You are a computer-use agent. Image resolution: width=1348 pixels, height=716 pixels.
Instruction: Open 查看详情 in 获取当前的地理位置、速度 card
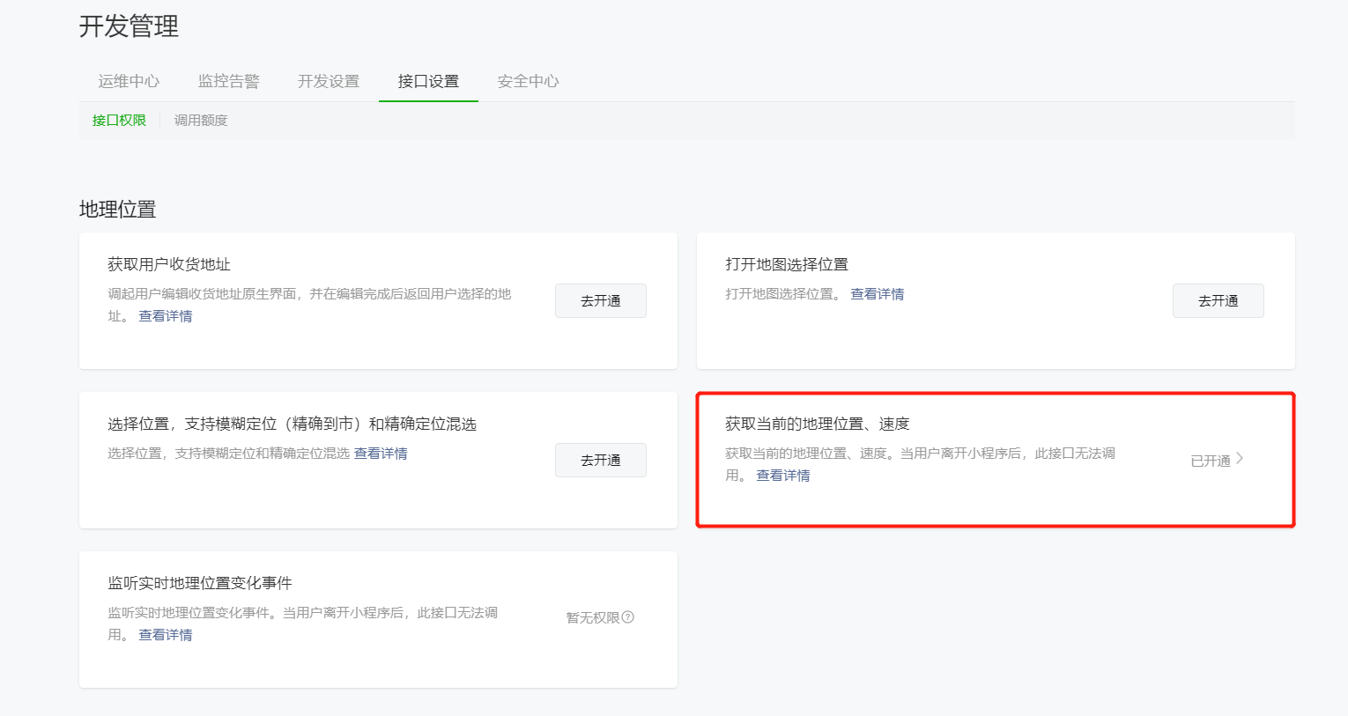[783, 476]
